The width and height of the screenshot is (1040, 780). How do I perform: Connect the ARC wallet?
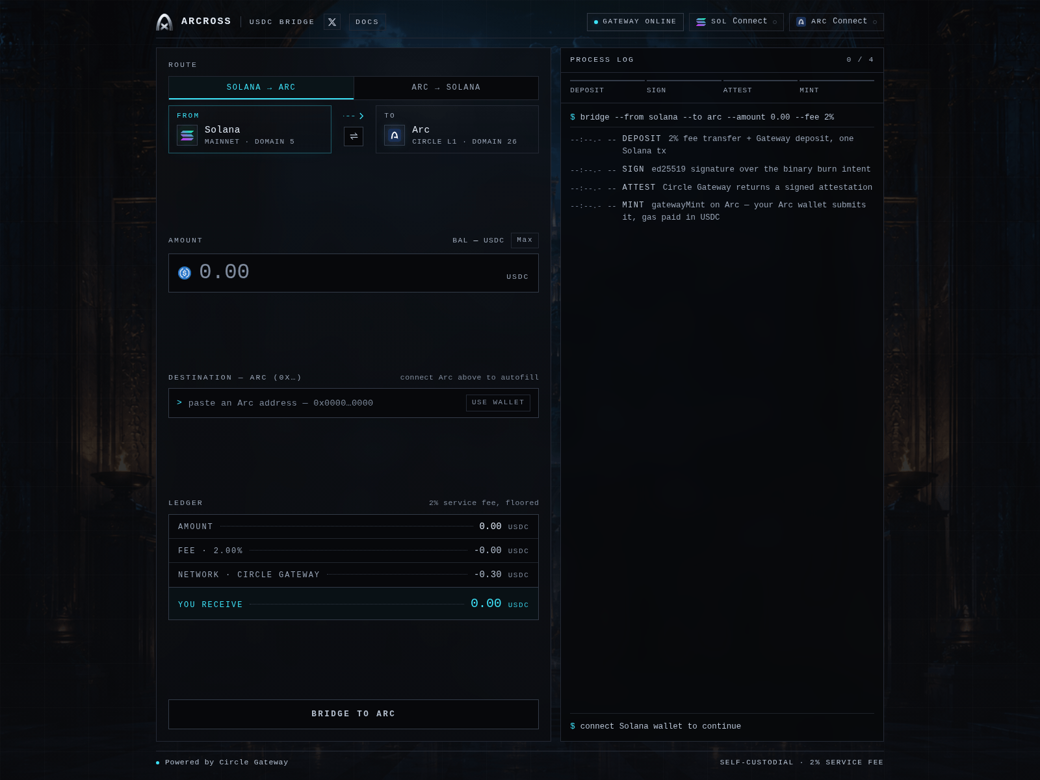(837, 22)
